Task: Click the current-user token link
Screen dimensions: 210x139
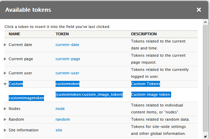Action: (67, 73)
